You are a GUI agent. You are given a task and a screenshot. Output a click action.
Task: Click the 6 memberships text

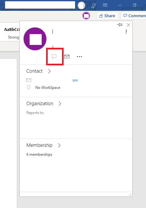point(39,154)
